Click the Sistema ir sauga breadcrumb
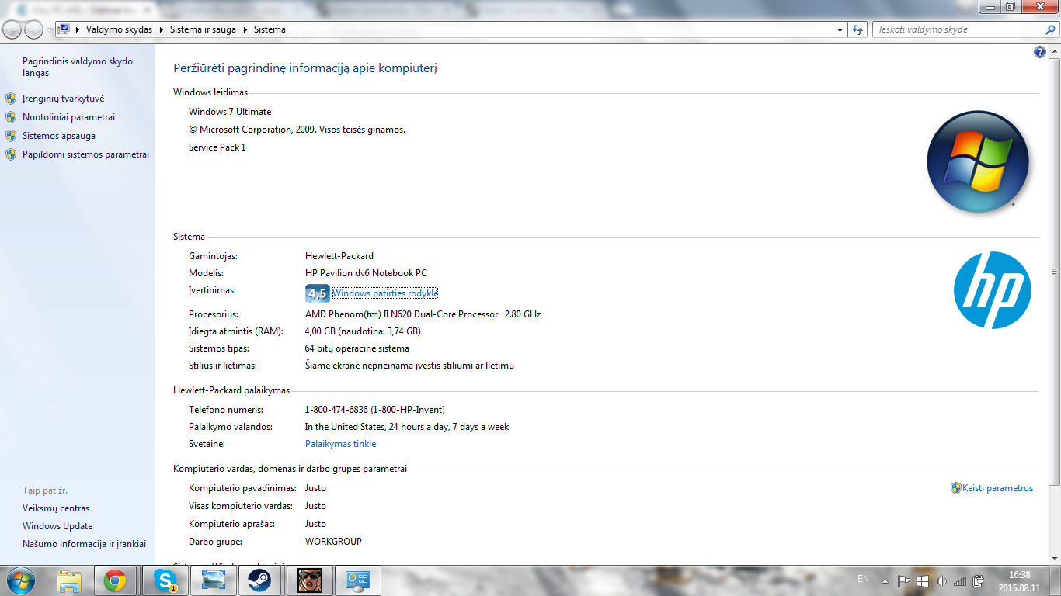Screen dimensions: 1061x596 (202, 29)
